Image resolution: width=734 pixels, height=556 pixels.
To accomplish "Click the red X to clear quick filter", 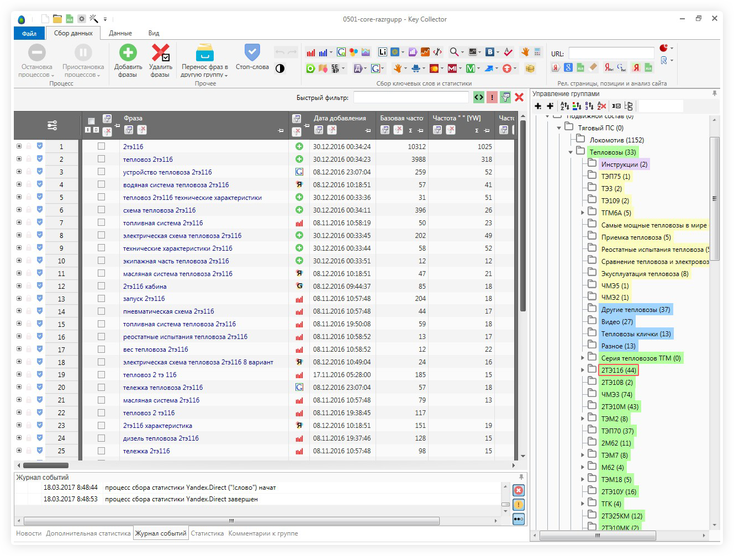I will pos(519,97).
